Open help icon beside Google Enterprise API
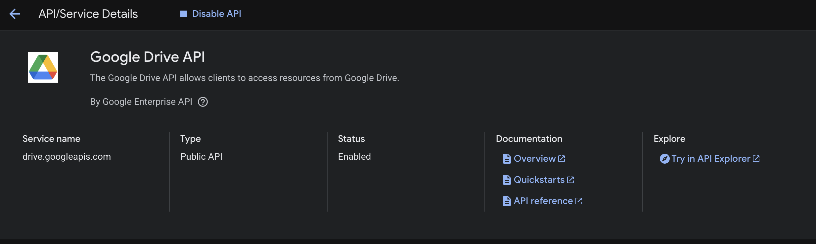The image size is (816, 244). click(x=203, y=102)
